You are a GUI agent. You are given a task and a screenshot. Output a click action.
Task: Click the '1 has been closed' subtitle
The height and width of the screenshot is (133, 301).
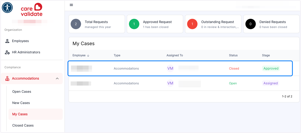(x=156, y=27)
